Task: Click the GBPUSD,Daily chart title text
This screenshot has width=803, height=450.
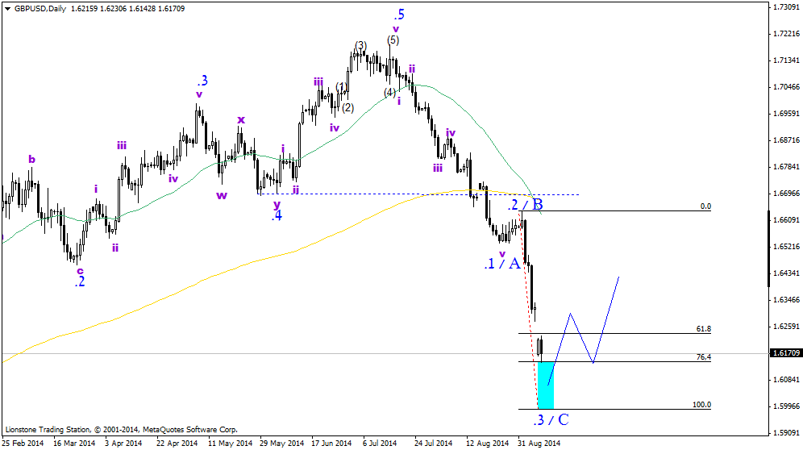Action: (x=40, y=9)
